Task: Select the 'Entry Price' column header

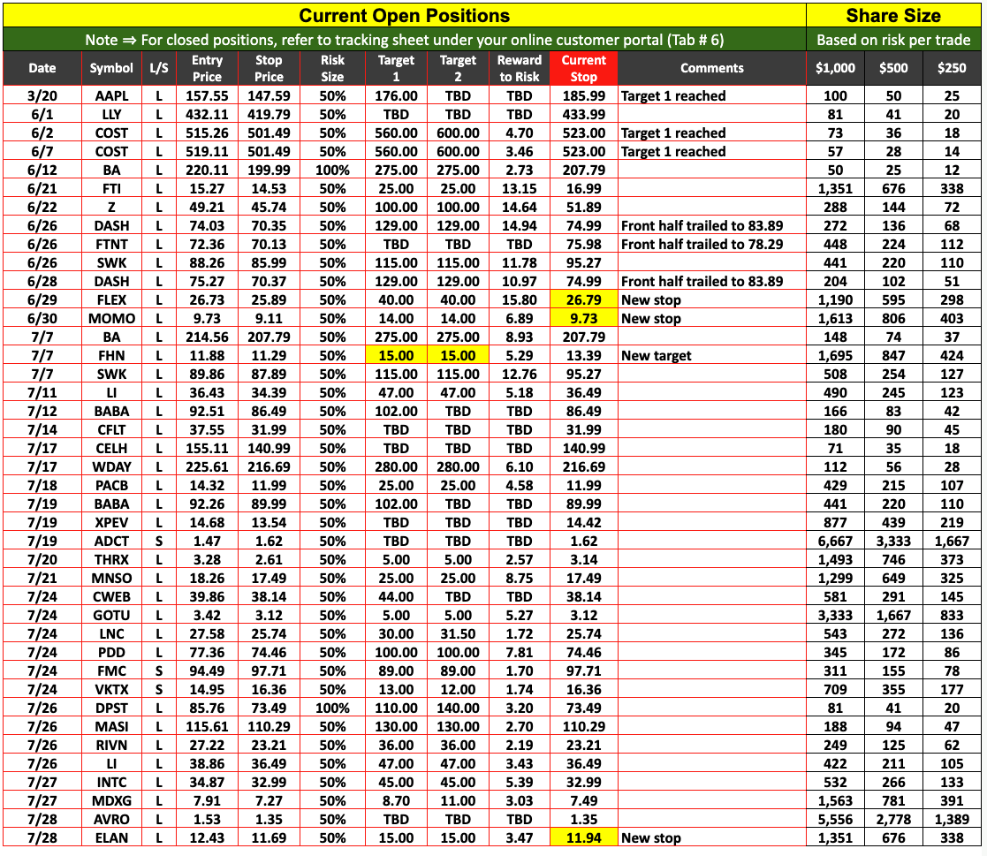Action: 207,68
